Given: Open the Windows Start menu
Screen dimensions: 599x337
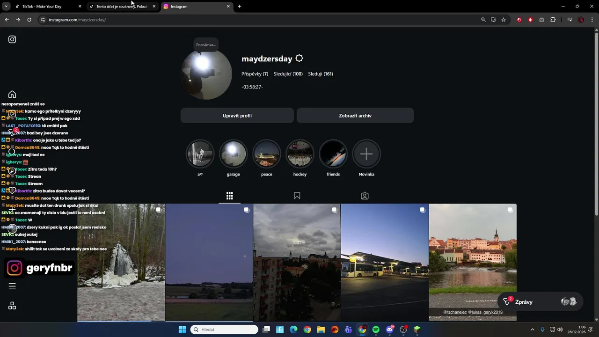Looking at the screenshot, I should coord(182,330).
